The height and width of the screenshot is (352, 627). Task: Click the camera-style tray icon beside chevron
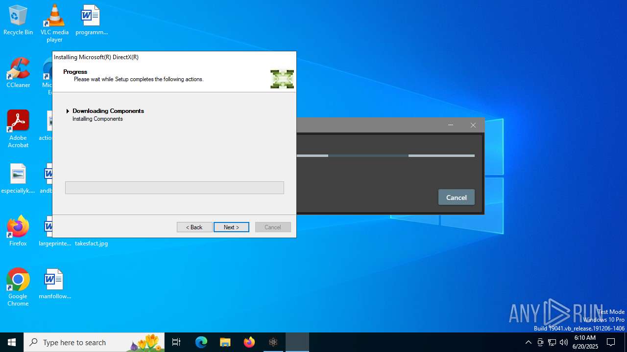click(540, 342)
